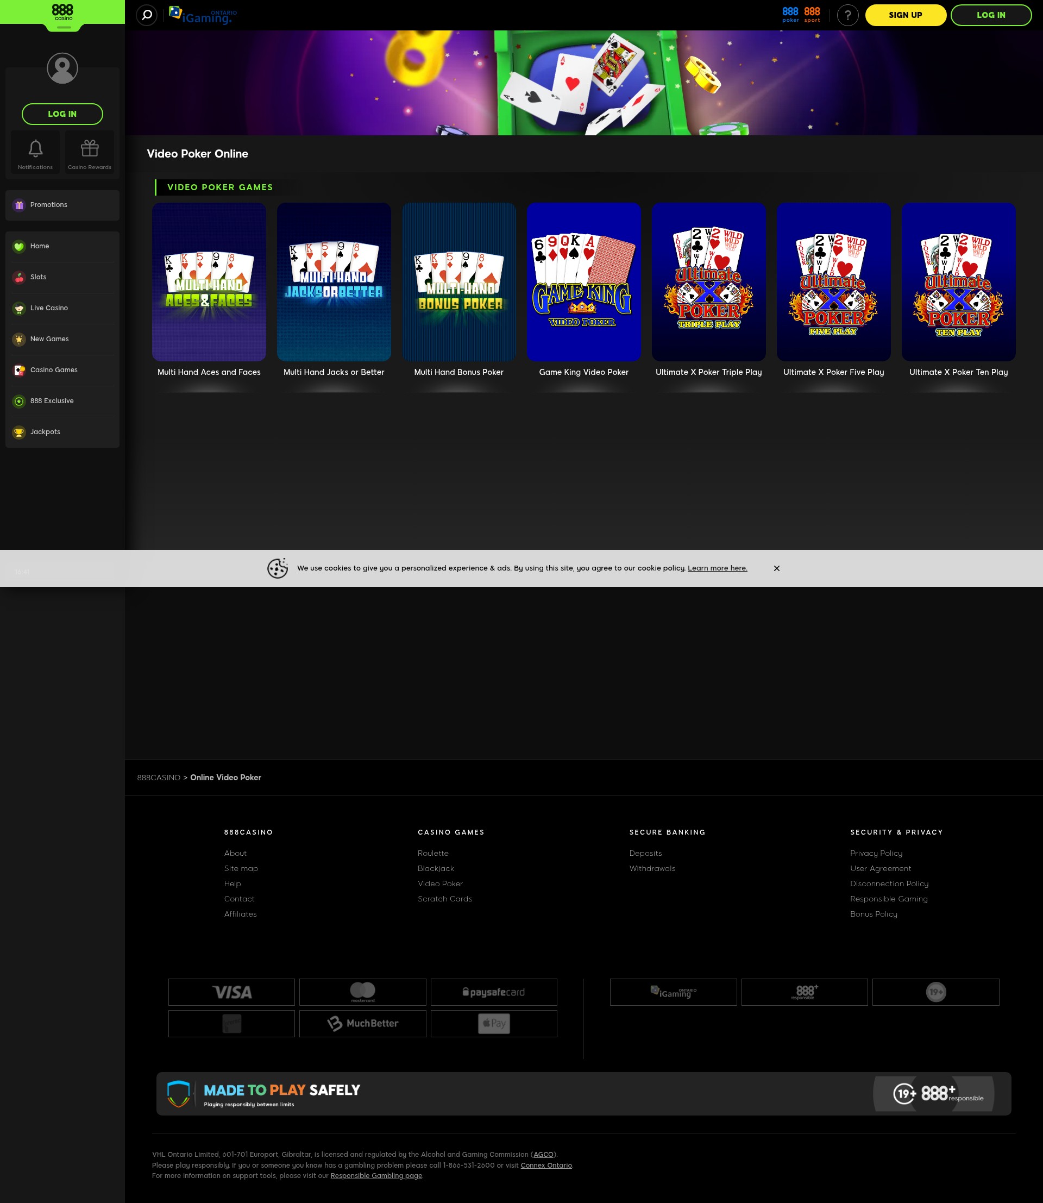Click the Mastercard payment logo
This screenshot has width=1043, height=1203.
pos(363,992)
